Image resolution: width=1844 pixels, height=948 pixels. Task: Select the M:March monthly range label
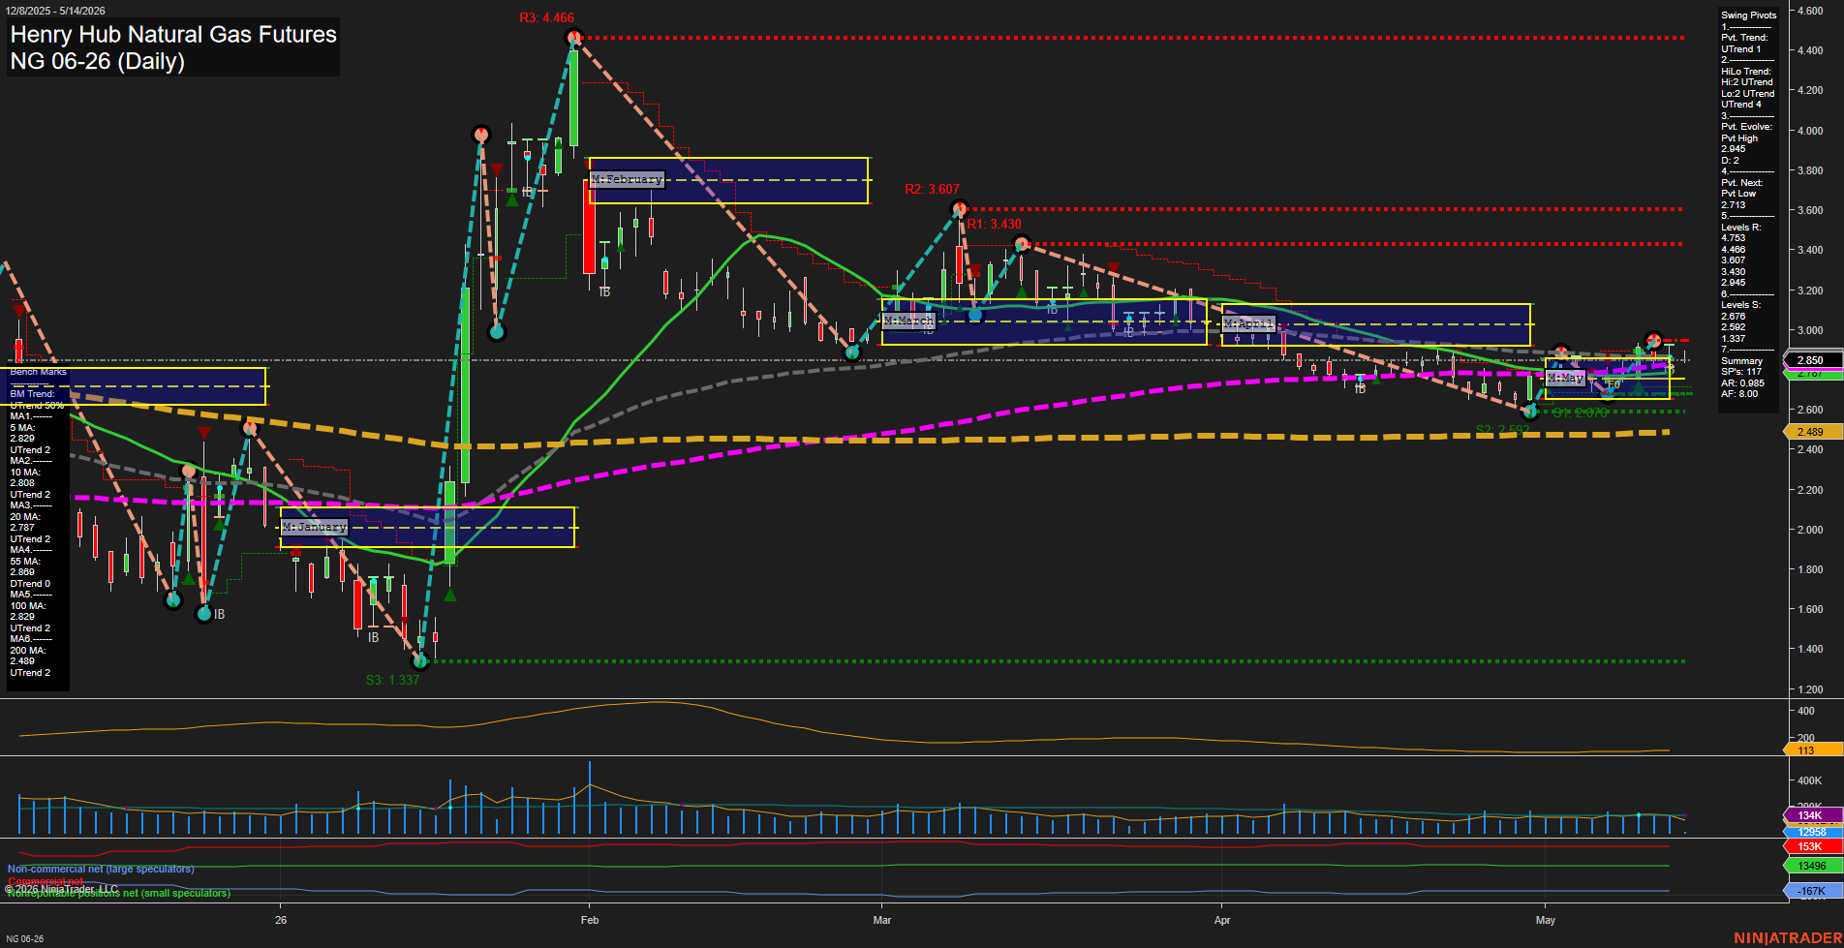coord(908,321)
